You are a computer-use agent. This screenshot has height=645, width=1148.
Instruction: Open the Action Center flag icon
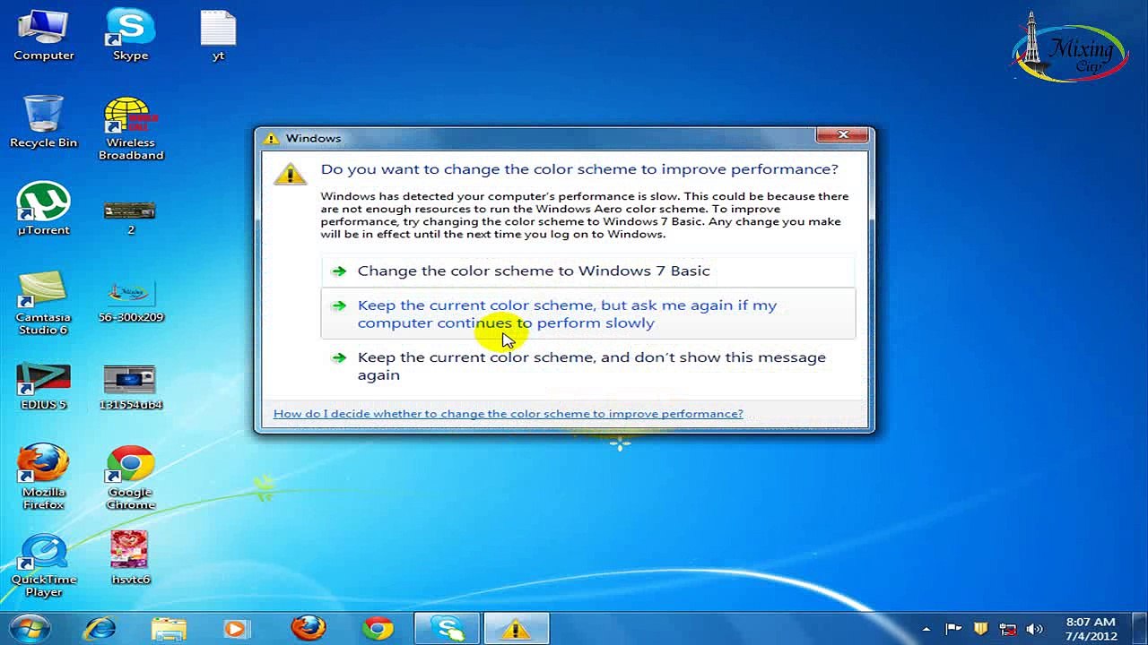tap(953, 629)
